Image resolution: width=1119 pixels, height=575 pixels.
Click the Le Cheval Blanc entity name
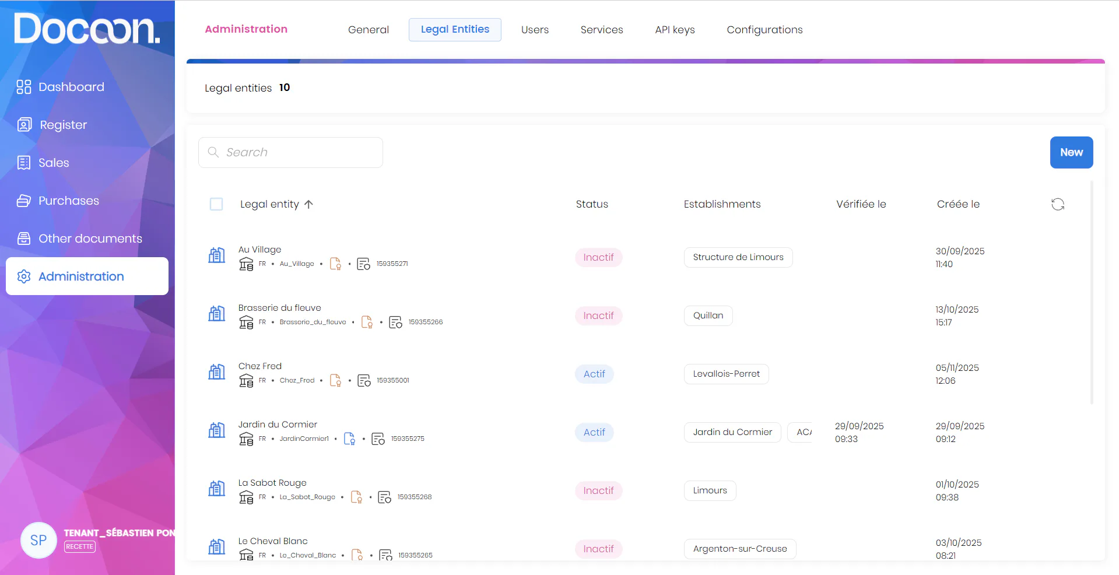click(x=273, y=541)
